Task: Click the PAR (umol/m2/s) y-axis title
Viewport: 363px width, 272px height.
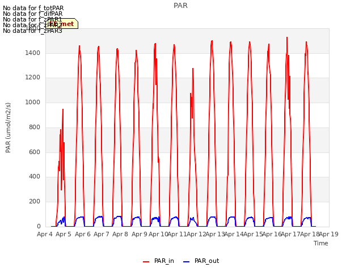Action: tap(8, 127)
